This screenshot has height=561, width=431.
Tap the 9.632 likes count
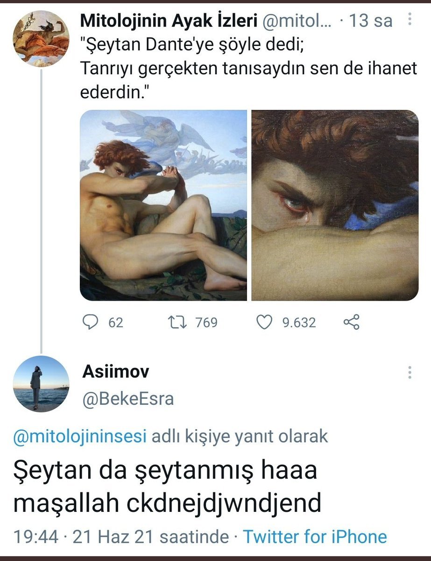tap(299, 322)
